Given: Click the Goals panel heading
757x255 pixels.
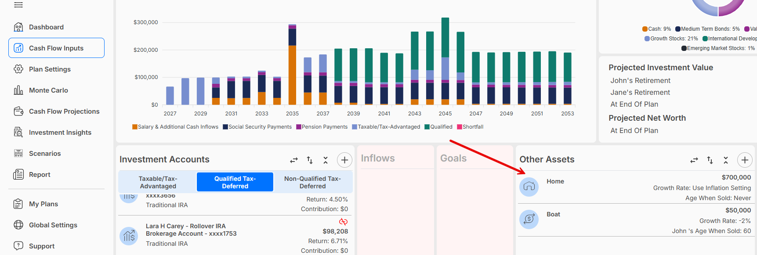Looking at the screenshot, I should click(x=453, y=158).
